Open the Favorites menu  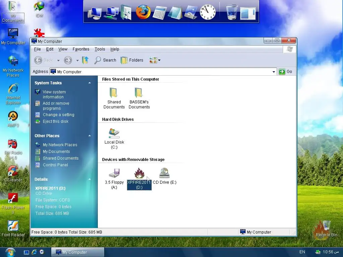pos(81,49)
